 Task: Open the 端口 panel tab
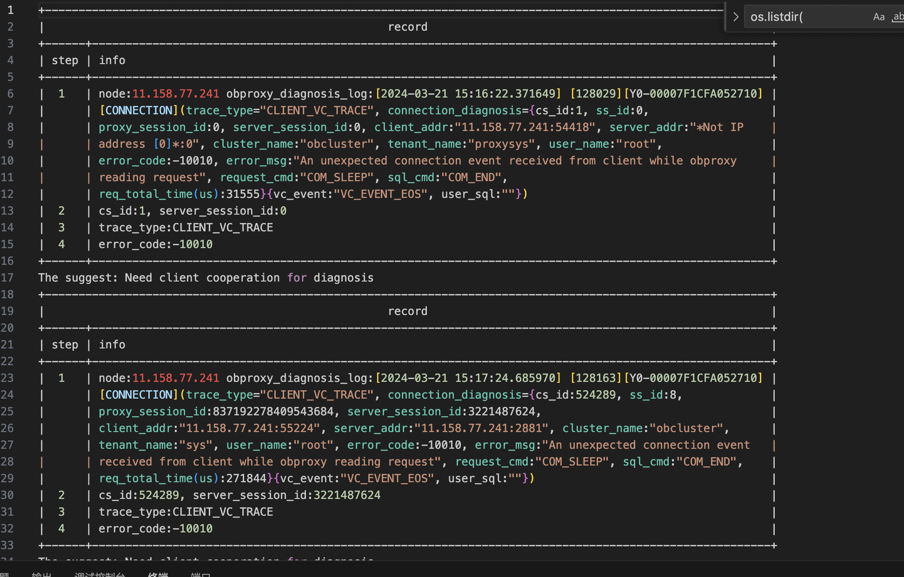(x=200, y=574)
